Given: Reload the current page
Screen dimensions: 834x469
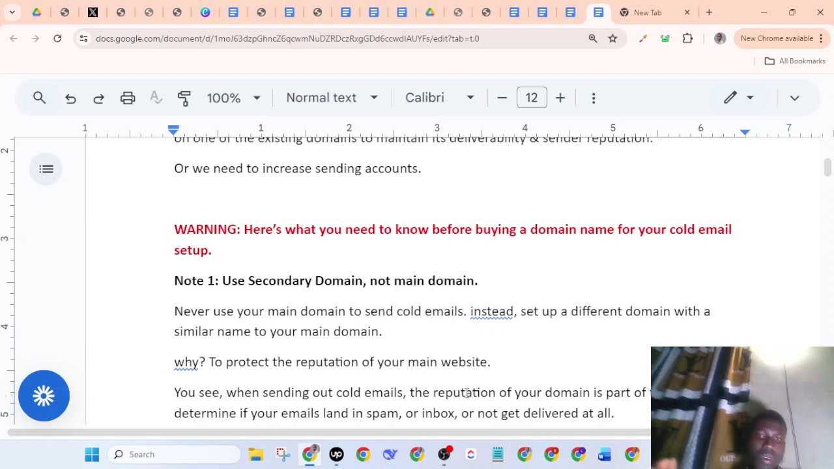Looking at the screenshot, I should pyautogui.click(x=57, y=38).
